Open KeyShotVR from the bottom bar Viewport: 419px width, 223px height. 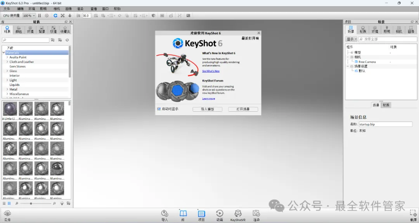pyautogui.click(x=238, y=215)
